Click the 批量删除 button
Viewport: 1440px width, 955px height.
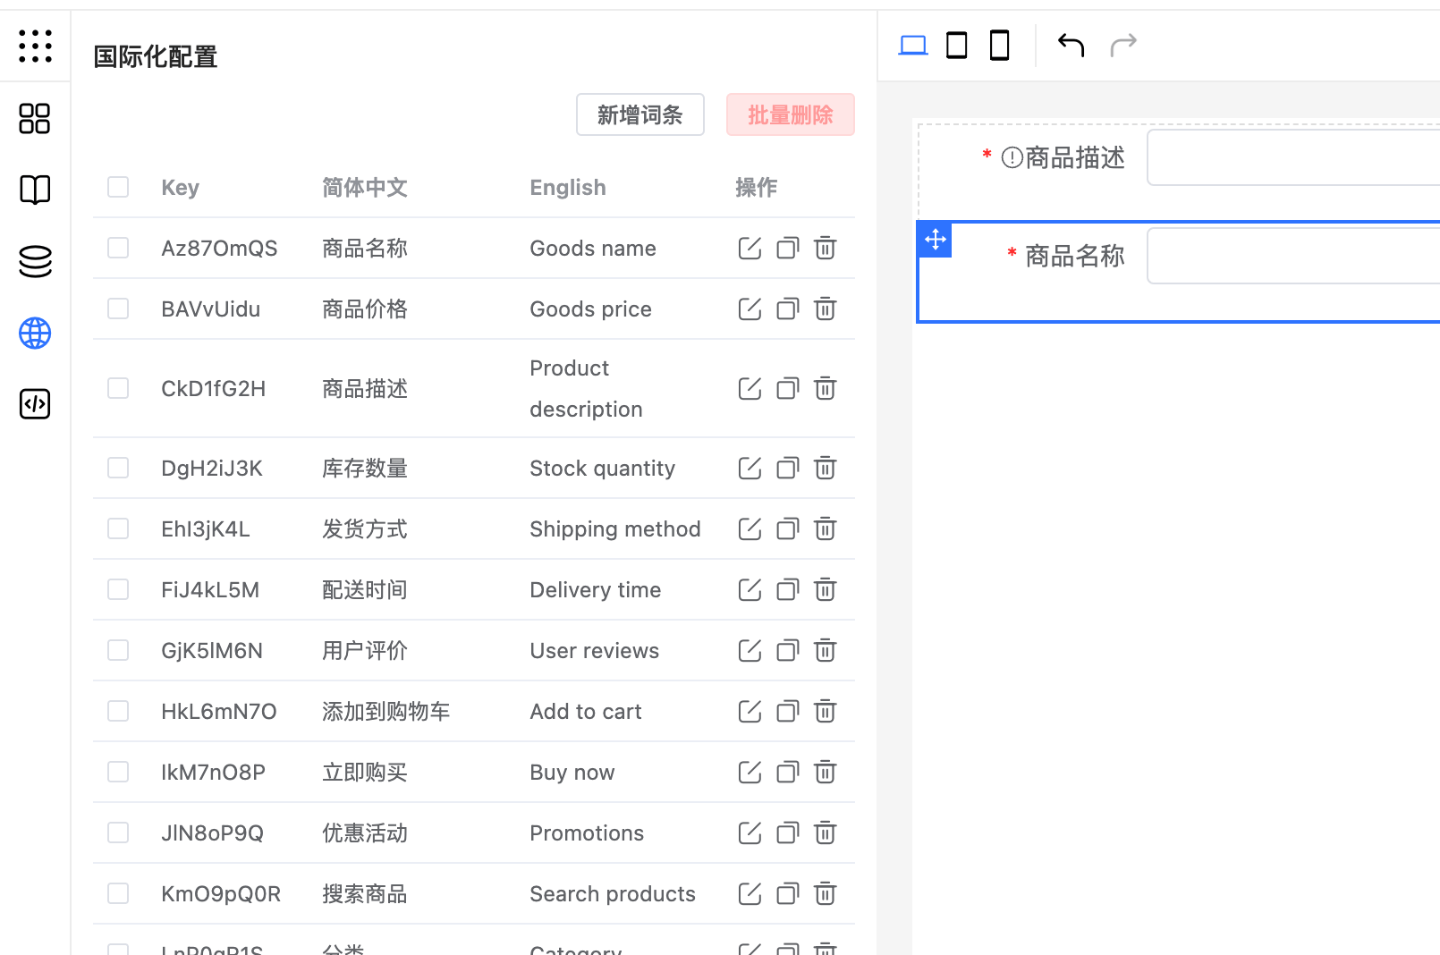790,114
